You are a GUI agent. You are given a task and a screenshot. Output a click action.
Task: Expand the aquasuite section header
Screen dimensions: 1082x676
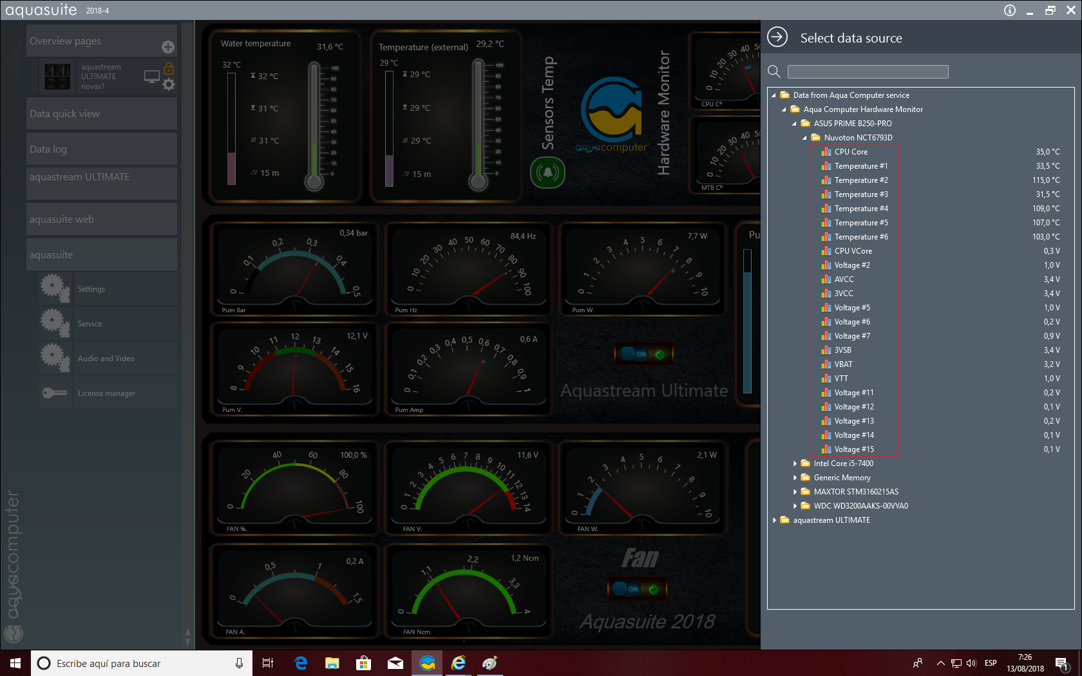coord(102,255)
